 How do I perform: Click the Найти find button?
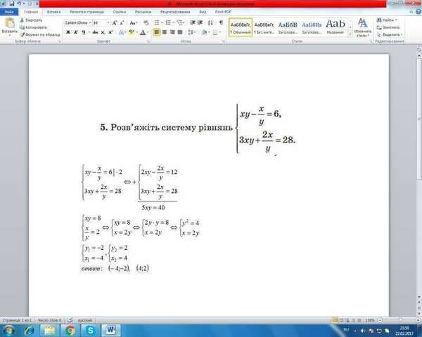click(x=387, y=20)
